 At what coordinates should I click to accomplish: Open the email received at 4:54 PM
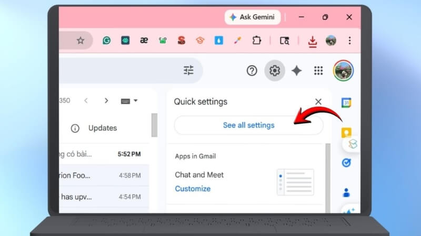pos(104,197)
